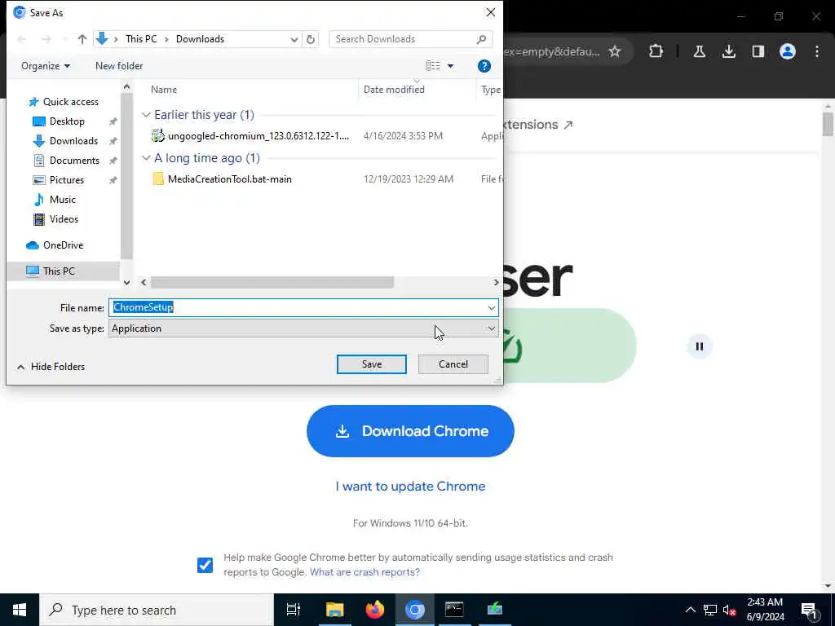Pause the animation on Chrome page
Screen dimensions: 835x626
(699, 346)
